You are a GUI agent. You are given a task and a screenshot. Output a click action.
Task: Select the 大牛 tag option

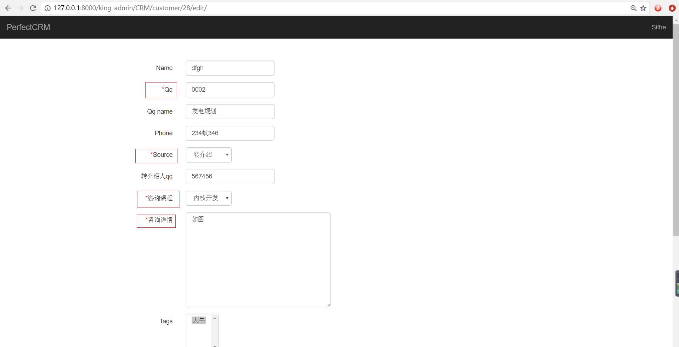tap(198, 320)
